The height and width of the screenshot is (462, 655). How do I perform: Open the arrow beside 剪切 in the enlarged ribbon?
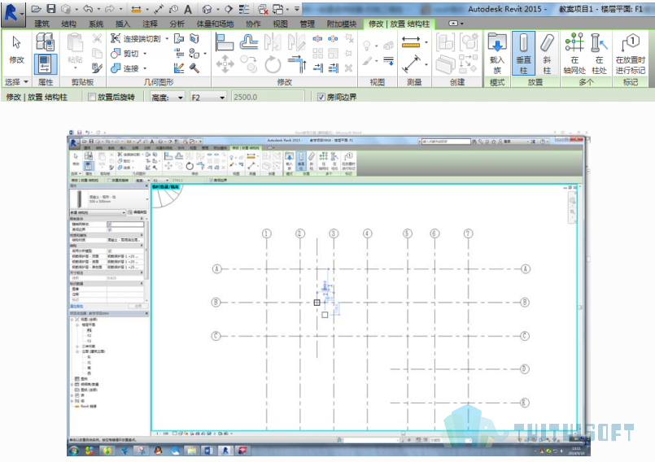(x=145, y=54)
